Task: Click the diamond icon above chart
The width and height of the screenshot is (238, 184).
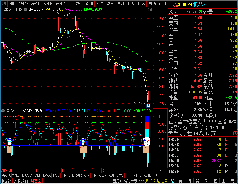Action: click(x=144, y=10)
